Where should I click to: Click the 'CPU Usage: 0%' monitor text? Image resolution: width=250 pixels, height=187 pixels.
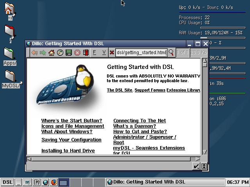(194, 23)
